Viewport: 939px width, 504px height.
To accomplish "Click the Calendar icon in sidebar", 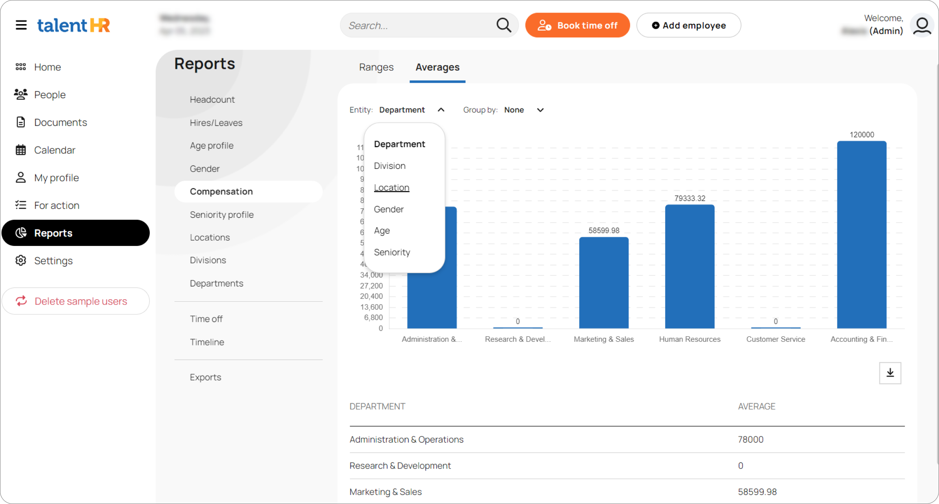I will (21, 150).
